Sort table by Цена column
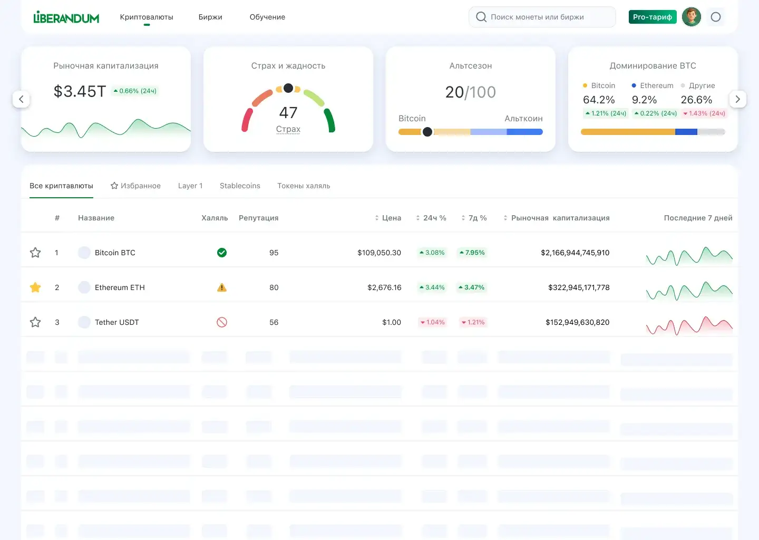The image size is (759, 540). [388, 218]
